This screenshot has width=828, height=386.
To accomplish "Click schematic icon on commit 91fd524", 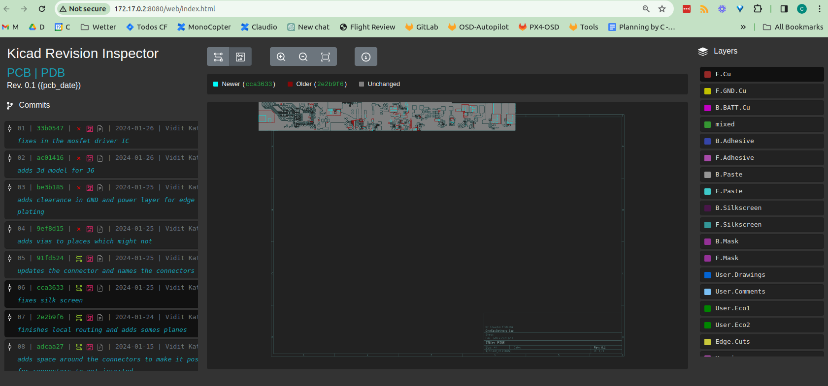I will tap(79, 259).
